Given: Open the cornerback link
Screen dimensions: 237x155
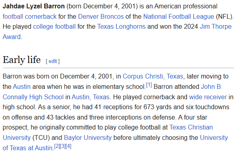Looking at the screenshot, I should (41, 16).
